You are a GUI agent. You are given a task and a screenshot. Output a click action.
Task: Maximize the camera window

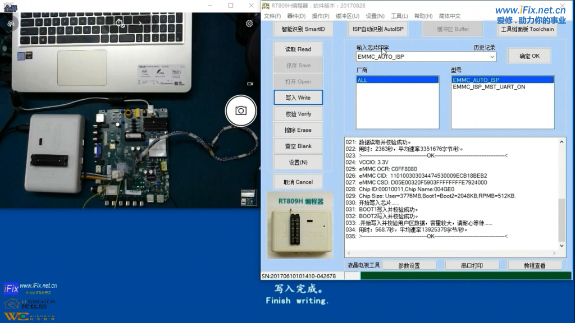pos(231,6)
